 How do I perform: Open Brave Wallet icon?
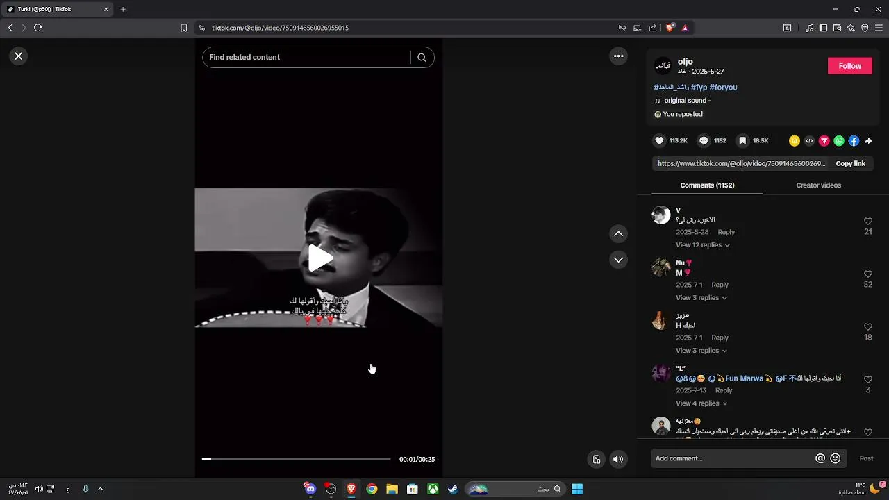click(x=837, y=28)
